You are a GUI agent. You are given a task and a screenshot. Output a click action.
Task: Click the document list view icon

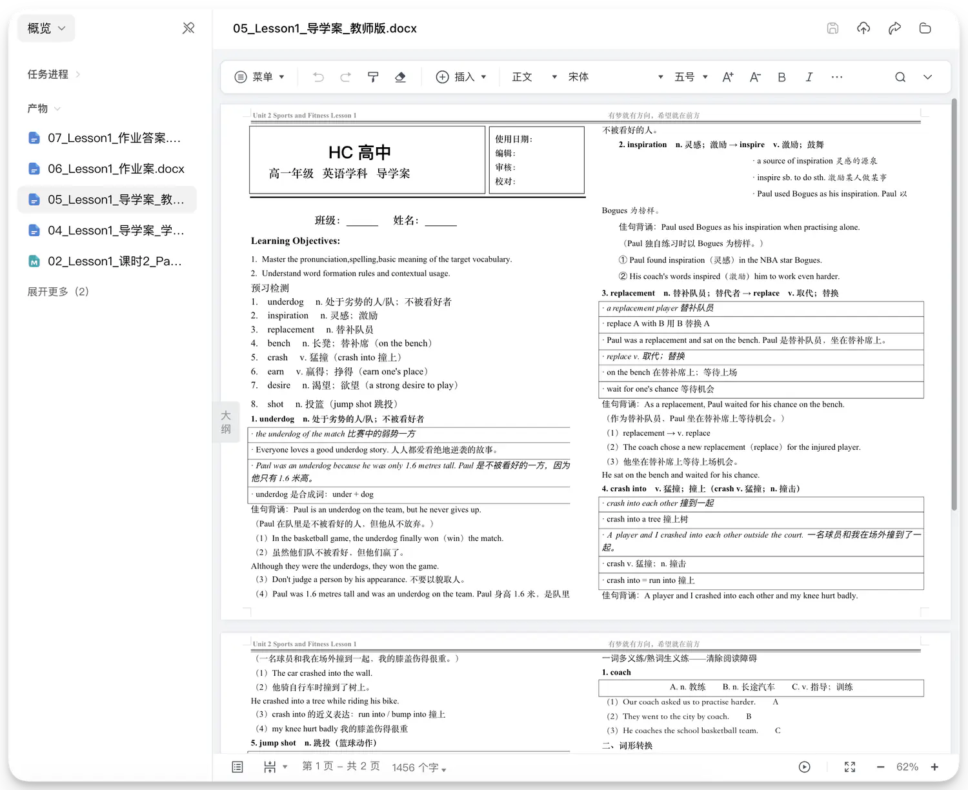click(237, 767)
